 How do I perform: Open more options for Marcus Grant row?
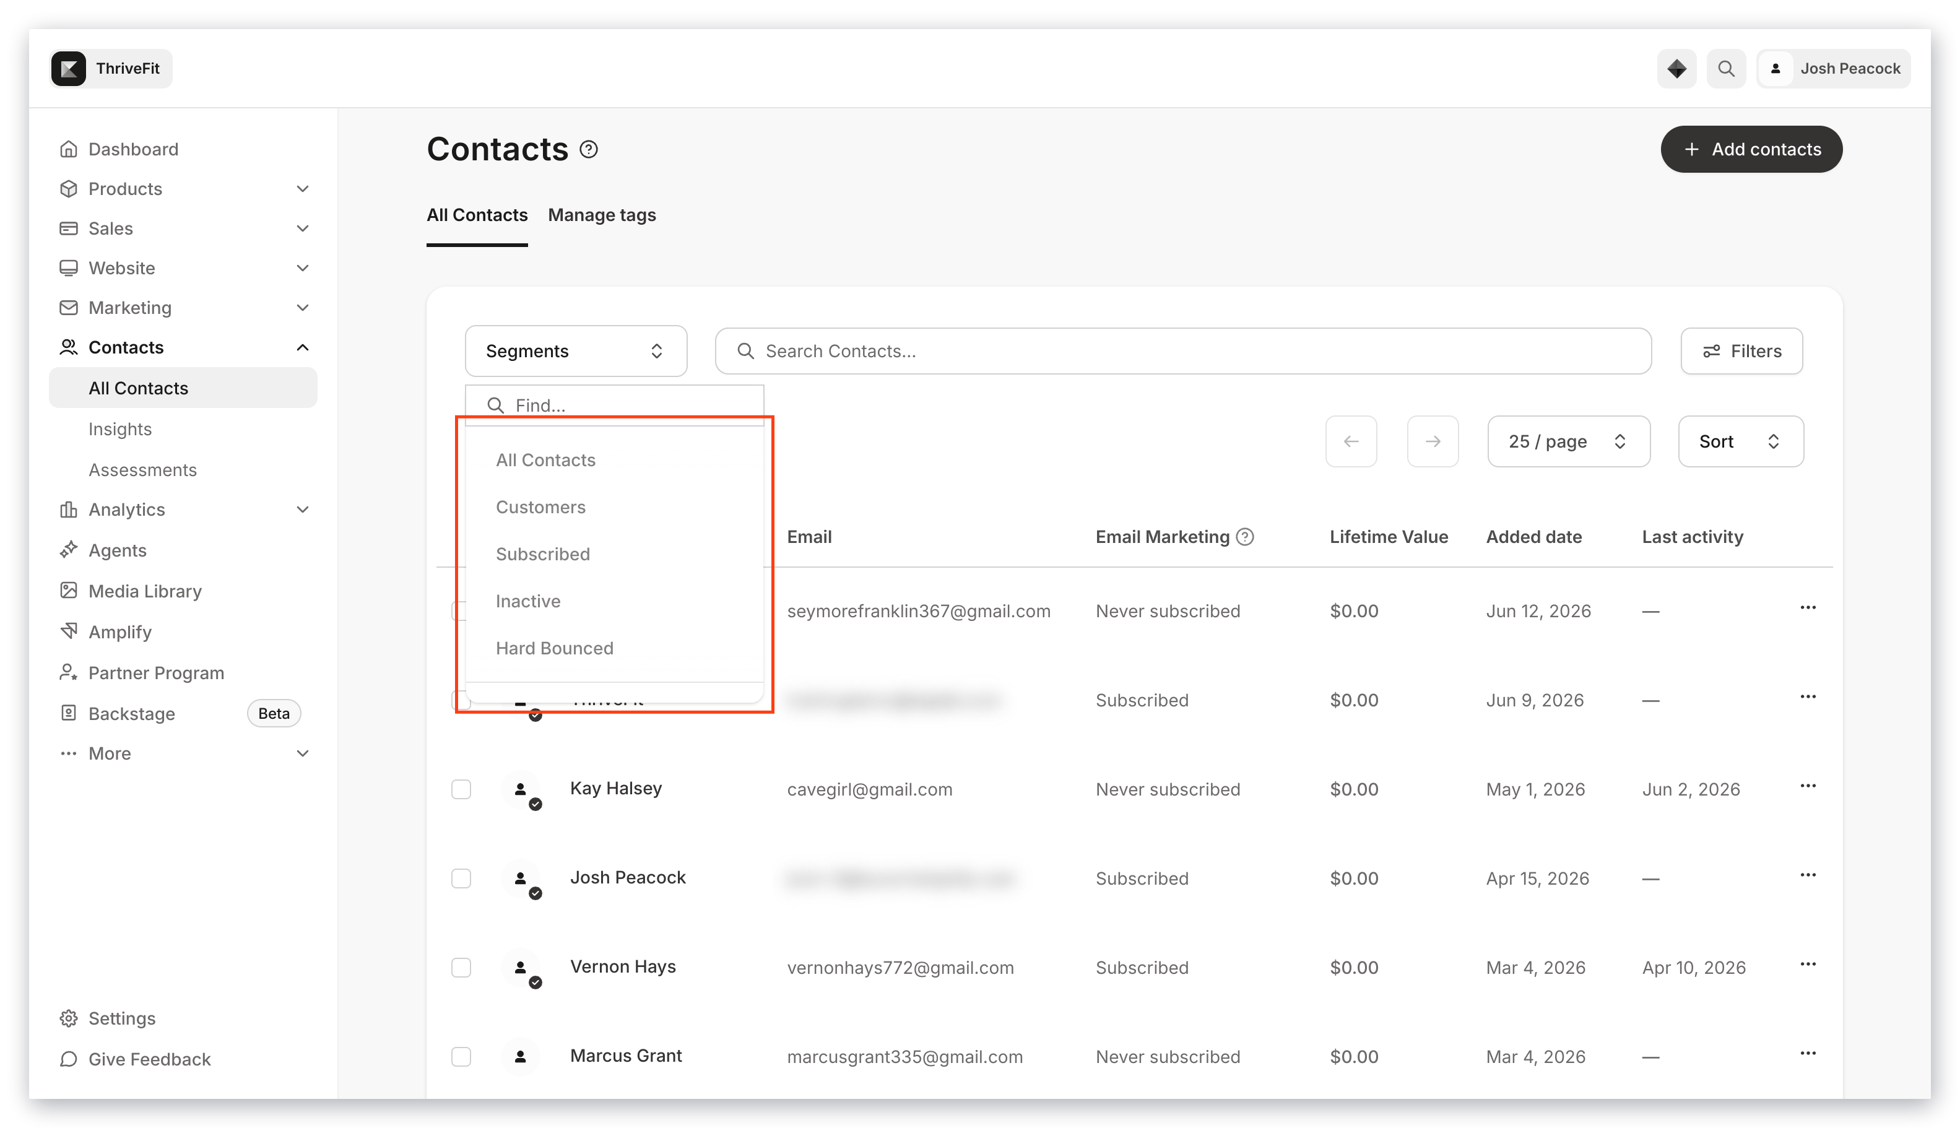point(1807,1053)
